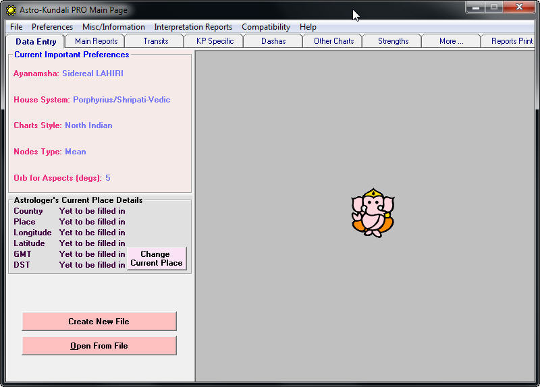This screenshot has height=387, width=540.
Task: Click the Open From File button
Action: 99,346
